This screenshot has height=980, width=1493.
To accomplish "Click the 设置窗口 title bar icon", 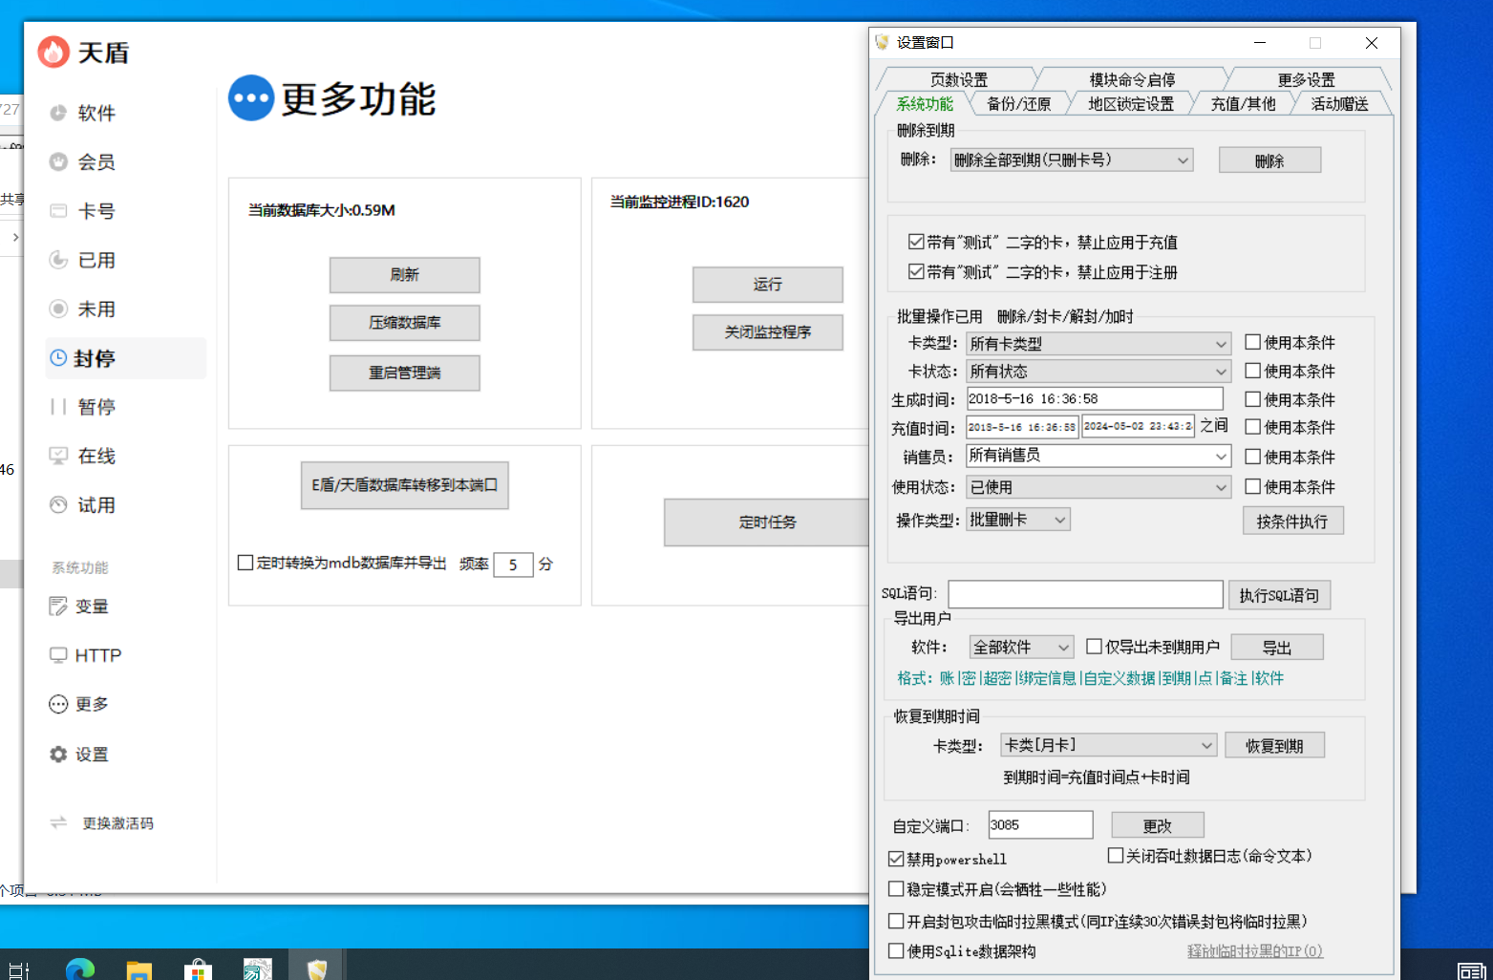I will (883, 42).
